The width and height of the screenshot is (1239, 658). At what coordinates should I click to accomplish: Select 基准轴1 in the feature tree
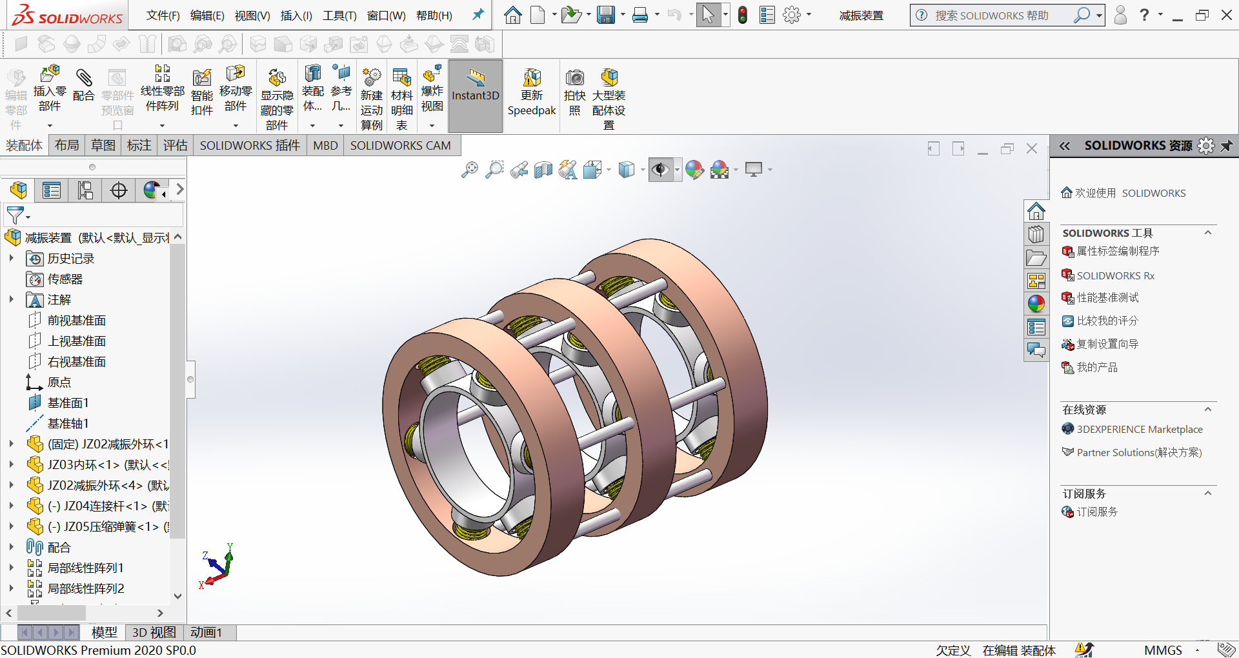68,423
